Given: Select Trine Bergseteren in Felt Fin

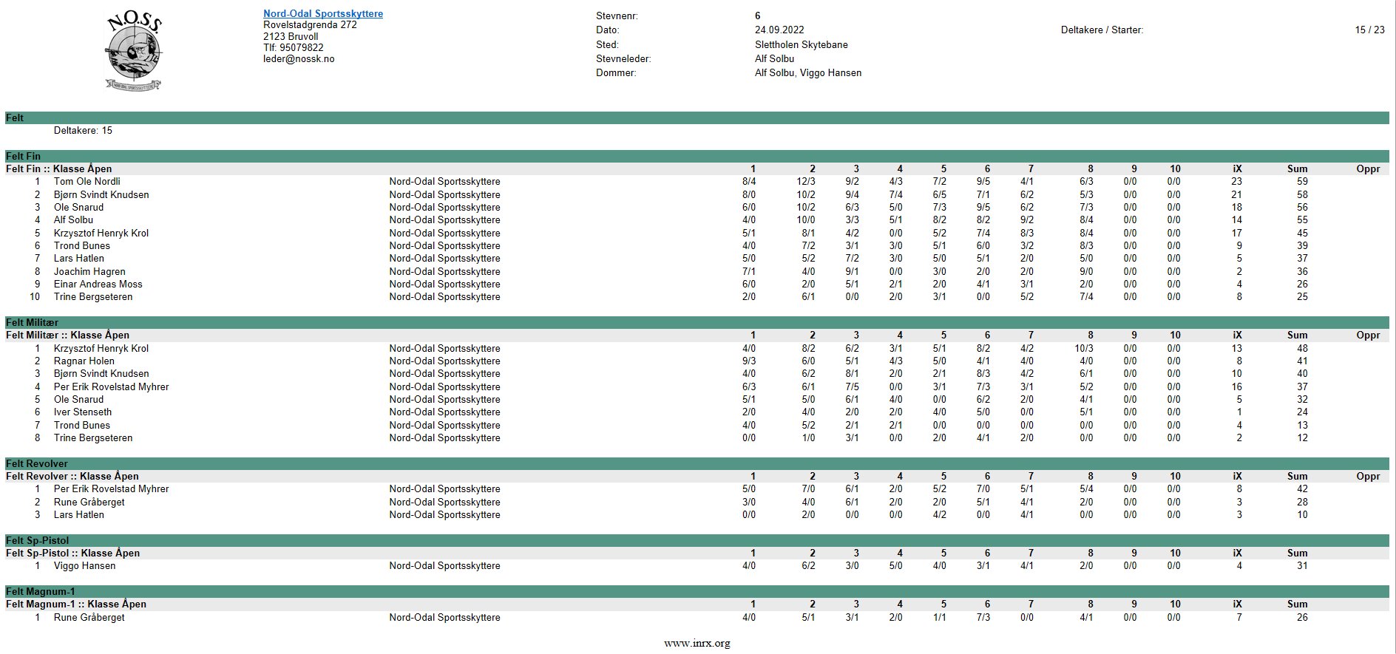Looking at the screenshot, I should [93, 297].
